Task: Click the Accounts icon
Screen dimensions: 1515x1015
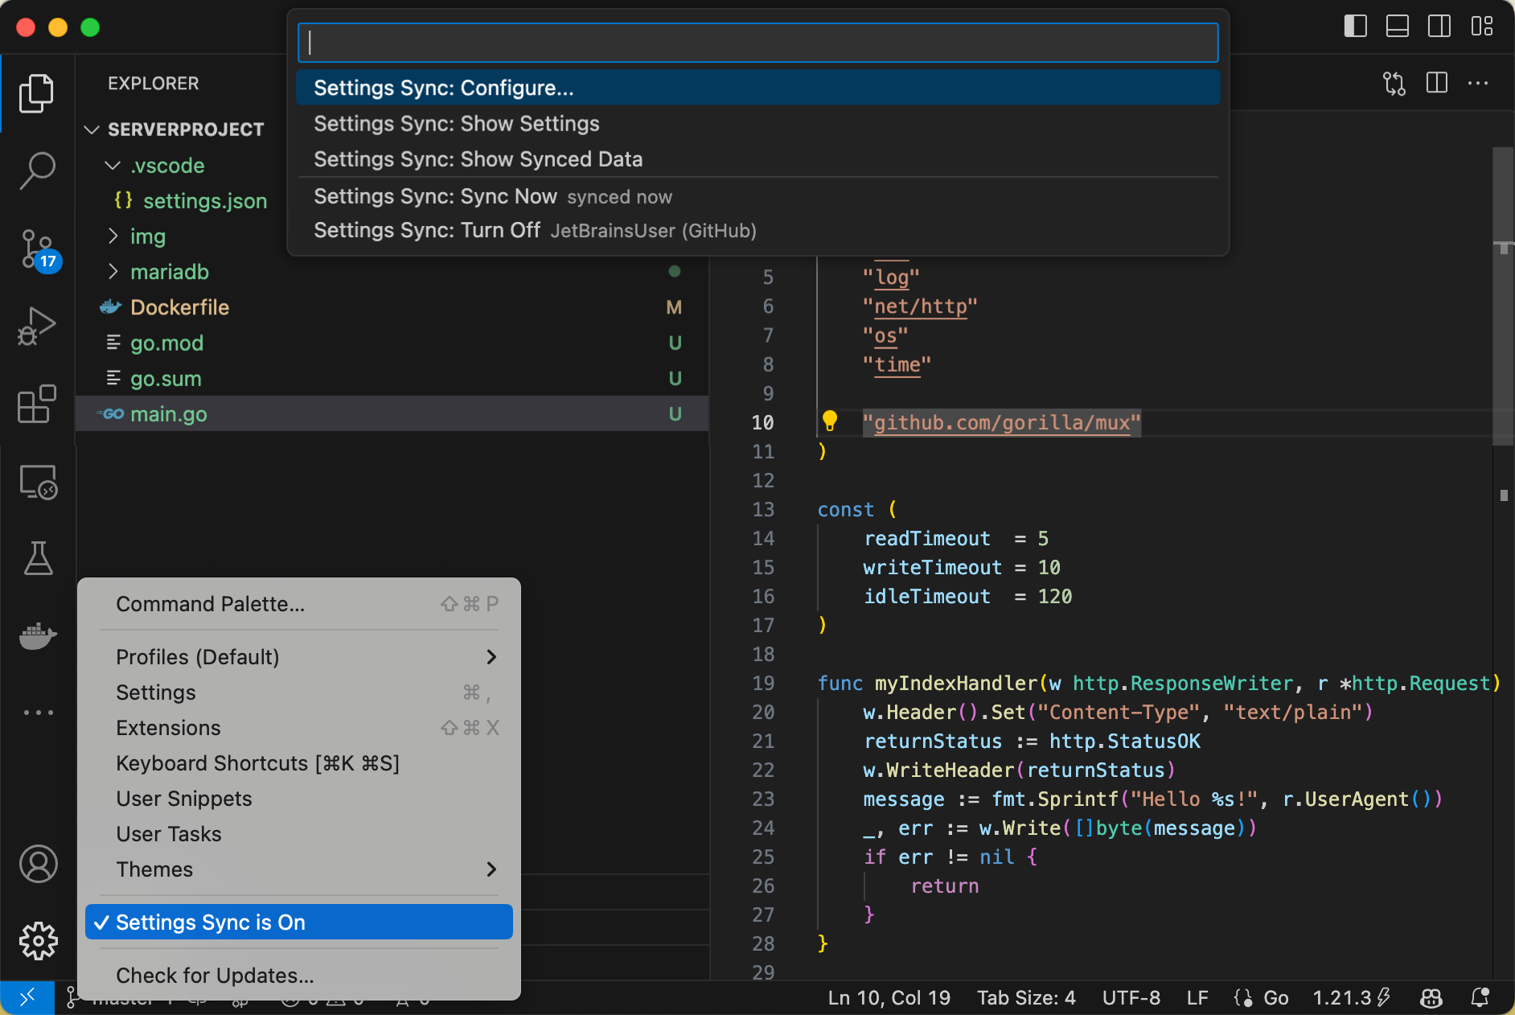Action: (x=37, y=864)
